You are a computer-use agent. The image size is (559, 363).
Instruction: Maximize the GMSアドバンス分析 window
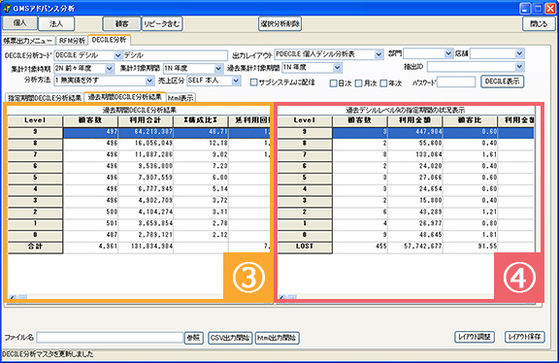click(x=539, y=9)
